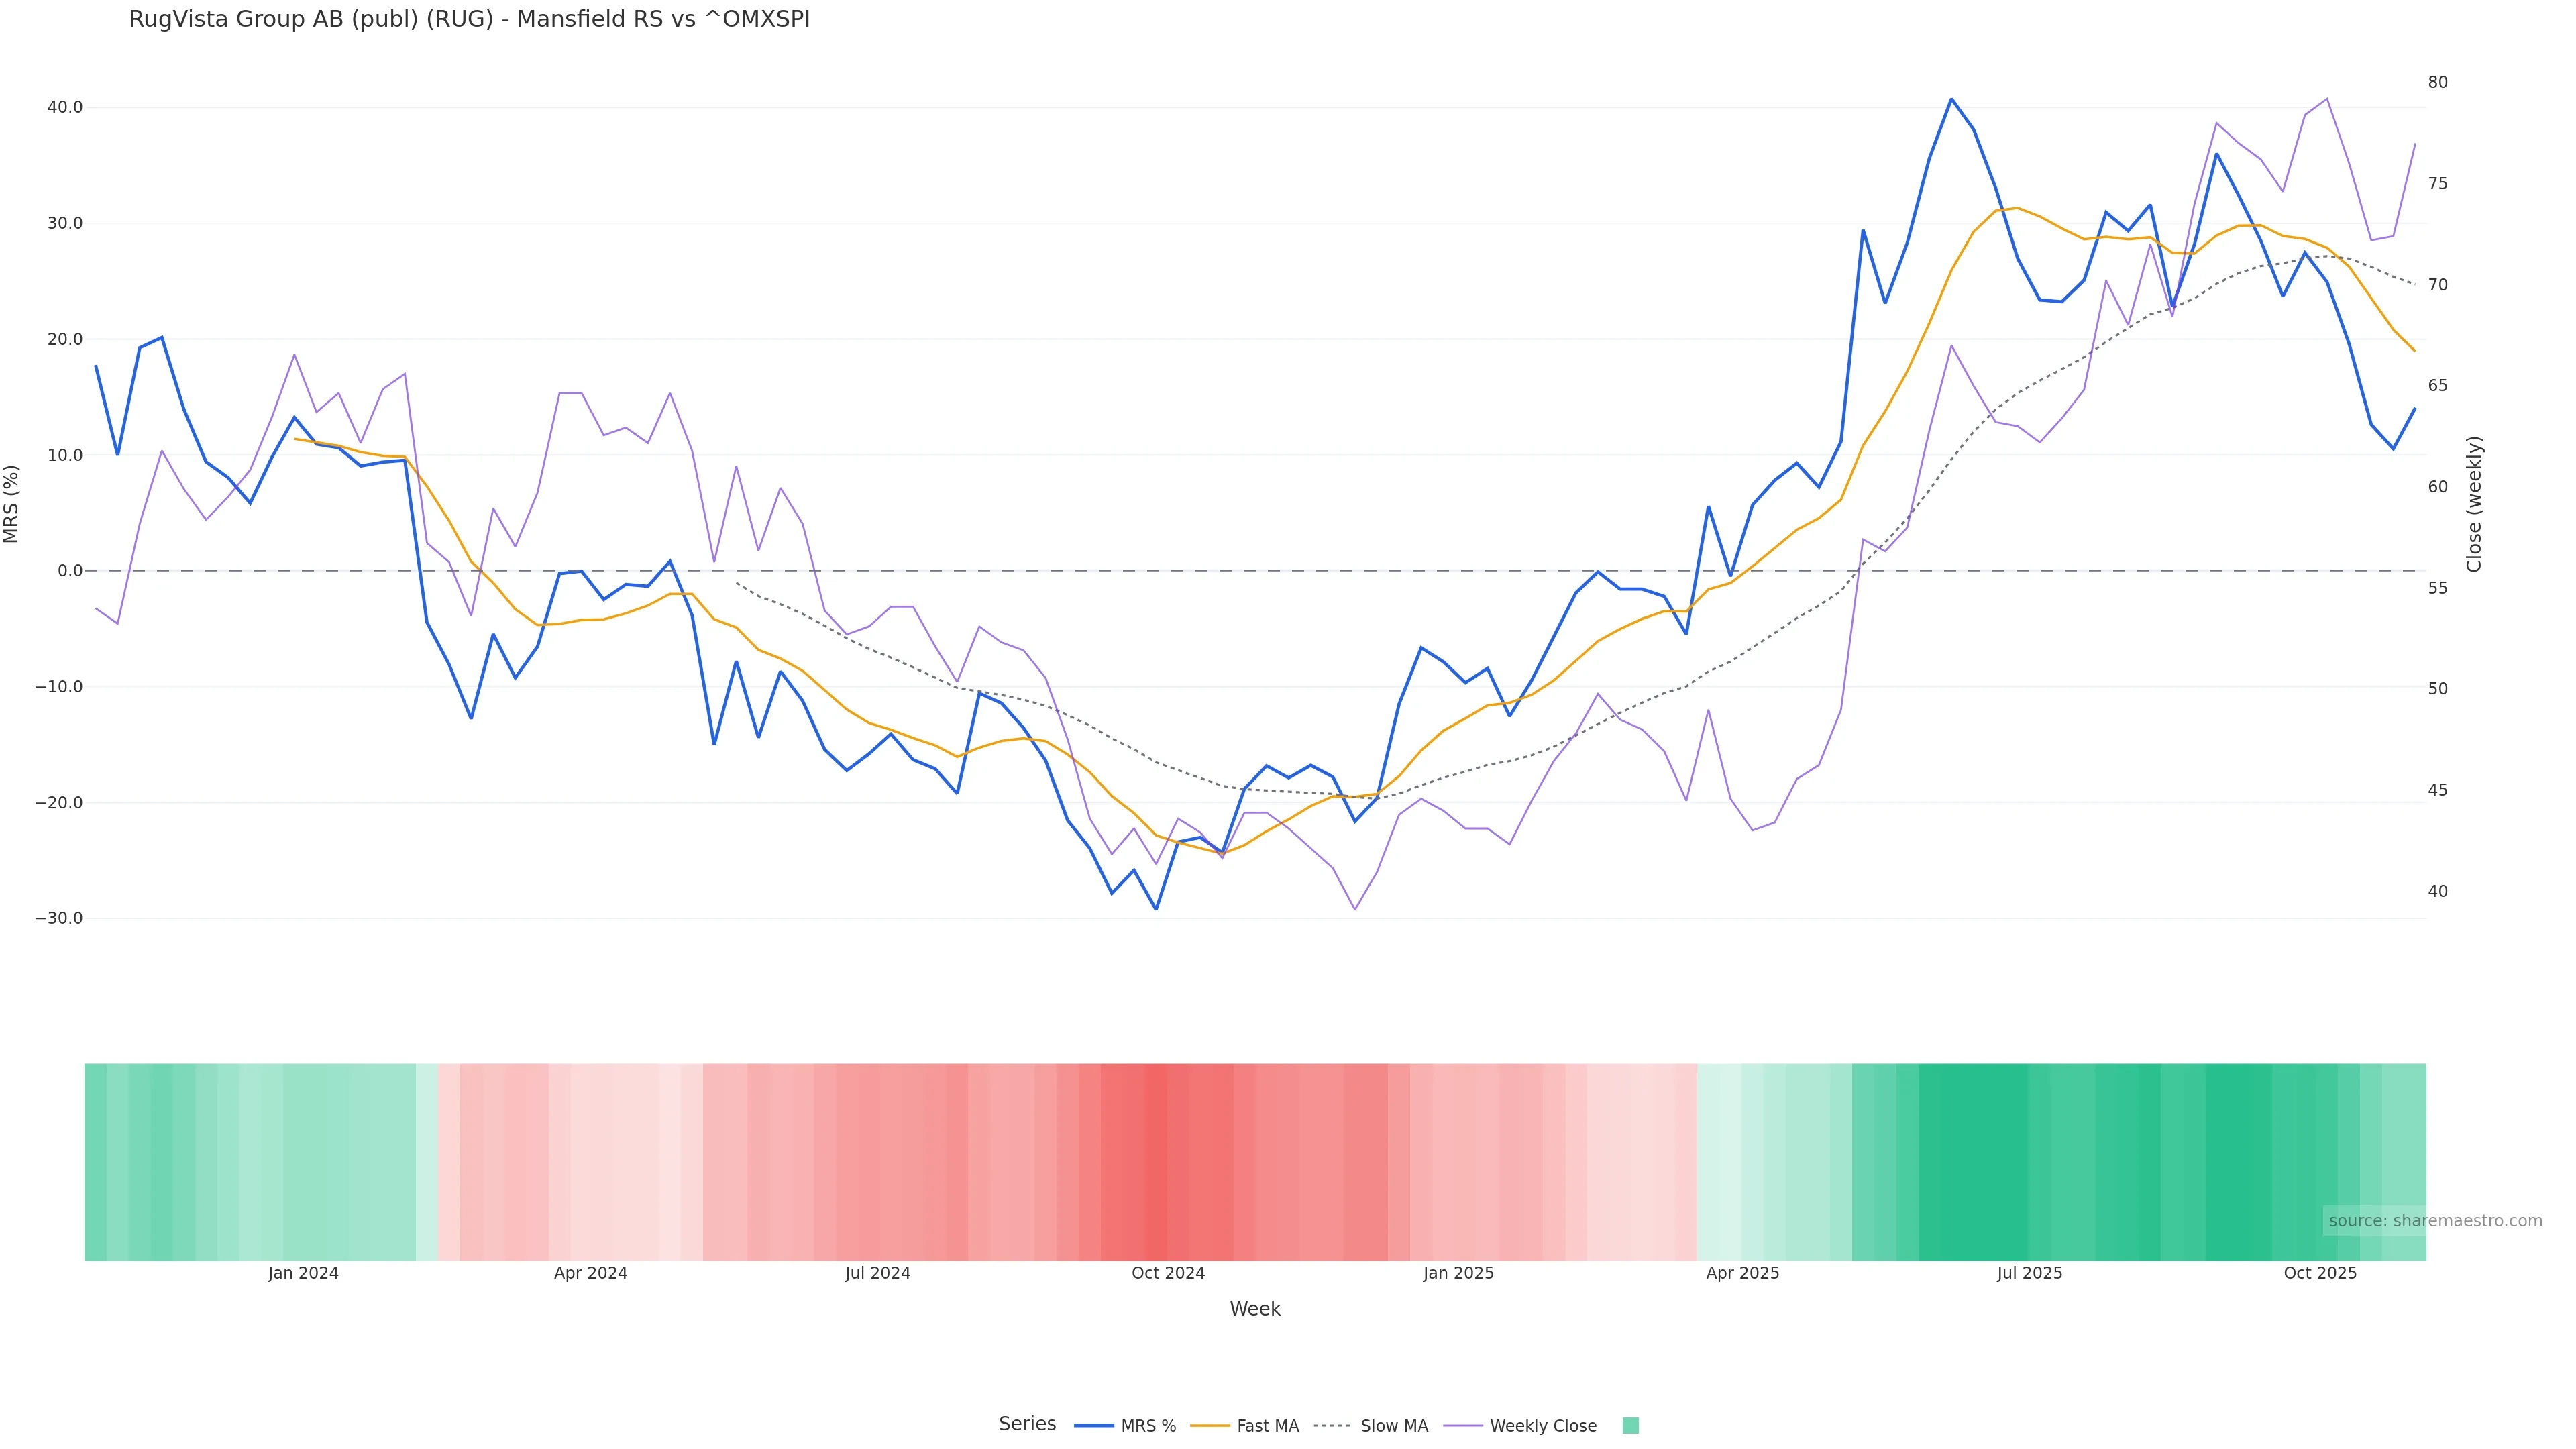Click the Series legend title

pyautogui.click(x=1027, y=1424)
